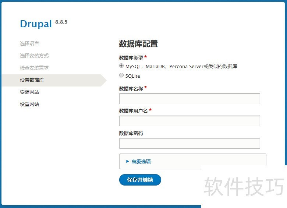Image resolution: width=287 pixels, height=208 pixels.
Task: Click the 数据库类型 label
Action: pyautogui.click(x=131, y=58)
